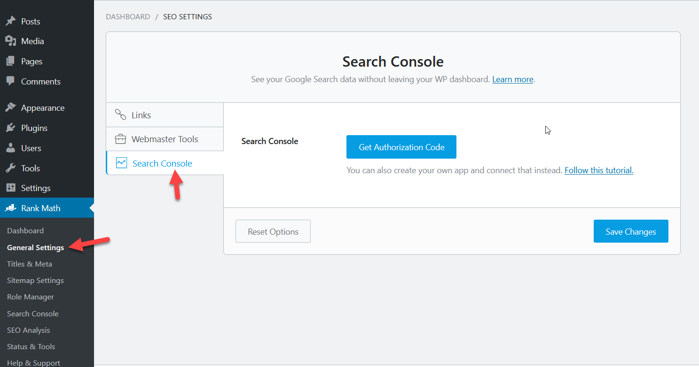This screenshot has width=699, height=367.
Task: Open Search Console in Rank Math submenu
Action: tap(33, 313)
